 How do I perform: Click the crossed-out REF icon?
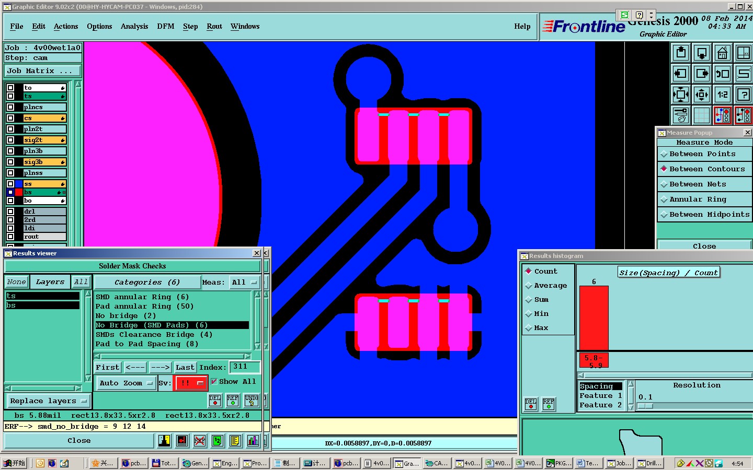coord(199,441)
